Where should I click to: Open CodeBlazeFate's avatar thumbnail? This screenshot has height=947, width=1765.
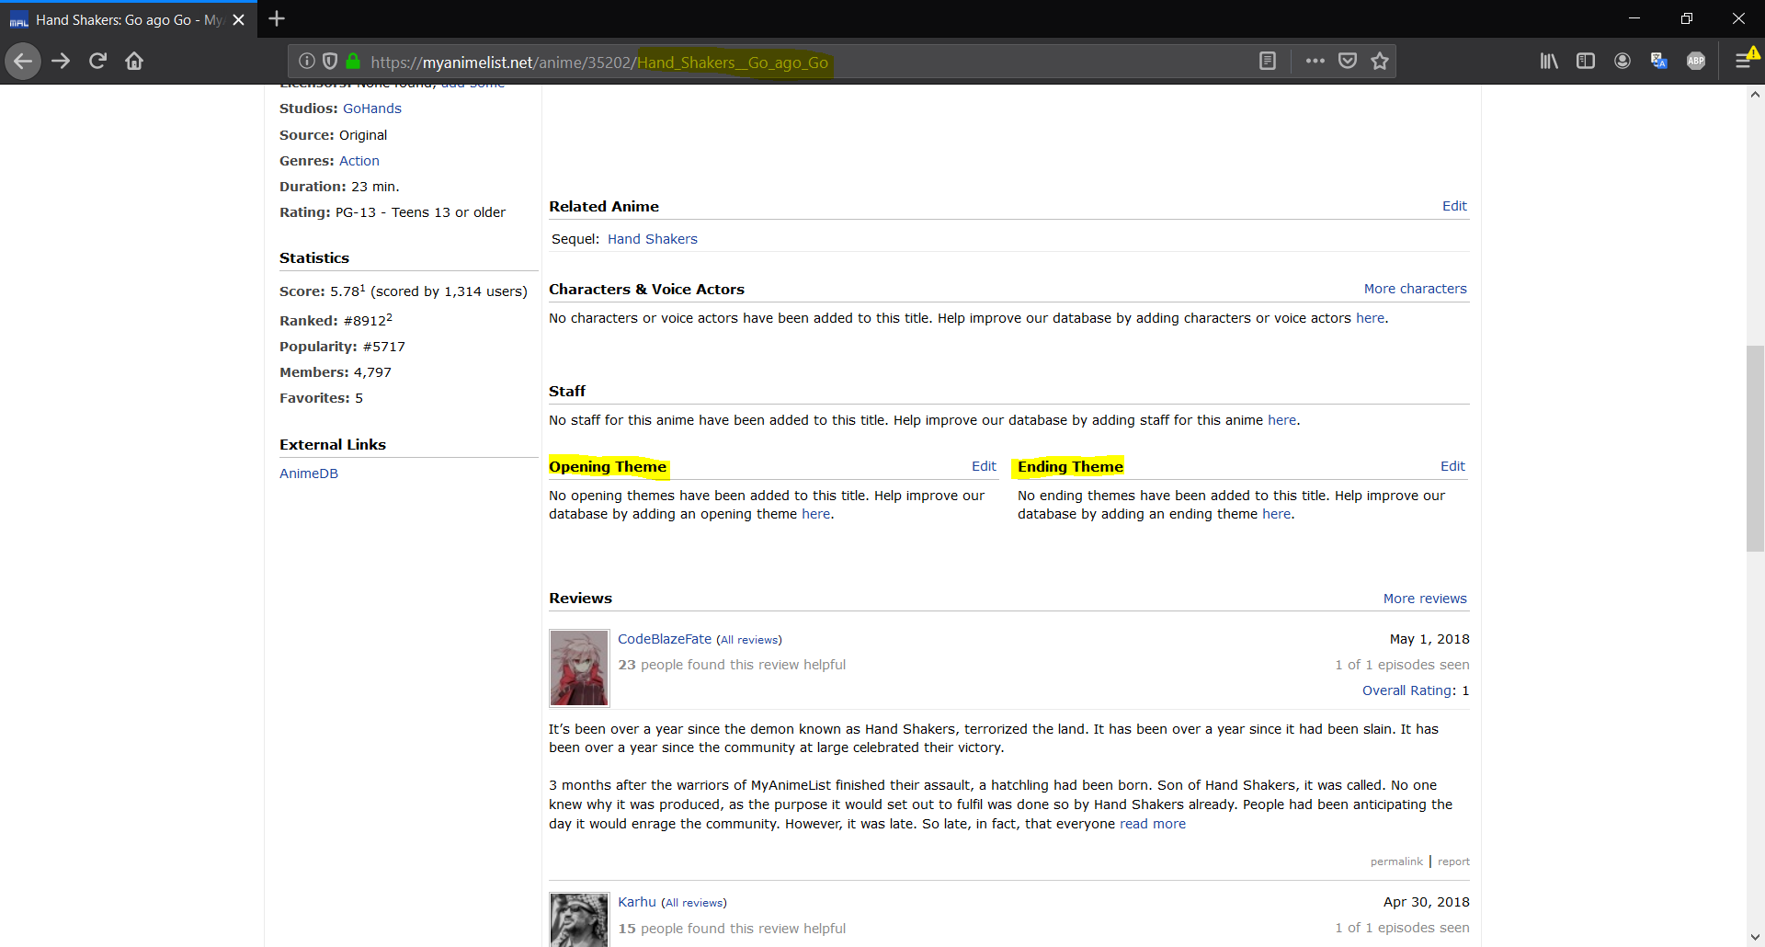click(579, 667)
